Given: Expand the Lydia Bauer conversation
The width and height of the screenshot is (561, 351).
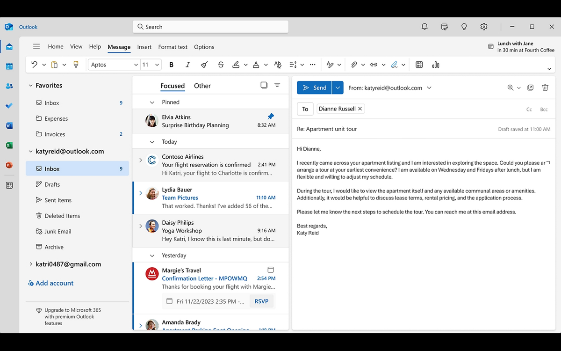Looking at the screenshot, I should click(140, 193).
